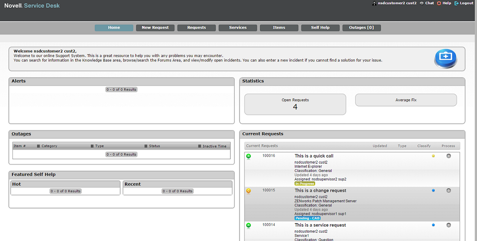Click the user profile silhouette icon
477x241 pixels.
click(x=374, y=3)
